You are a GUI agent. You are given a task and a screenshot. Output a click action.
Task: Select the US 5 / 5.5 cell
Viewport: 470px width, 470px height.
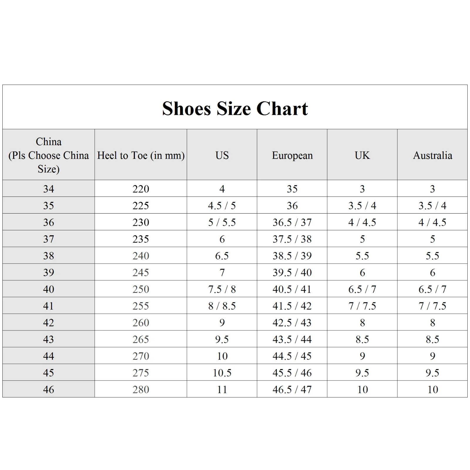[x=222, y=222]
